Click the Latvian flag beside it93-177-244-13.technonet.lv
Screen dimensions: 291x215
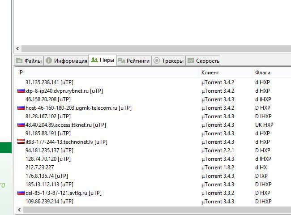pyautogui.click(x=21, y=142)
